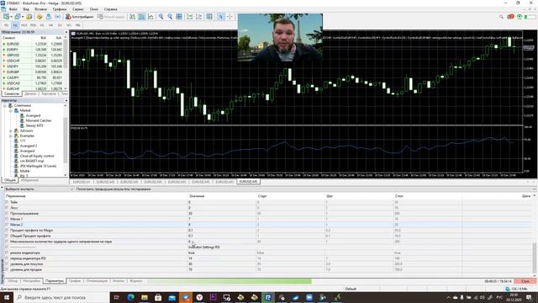The width and height of the screenshot is (538, 303).
Task: Open Microsoft Edge from the taskbar
Action: pyautogui.click(x=131, y=297)
